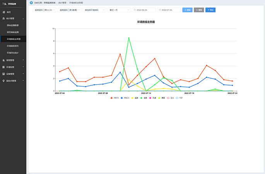Toggle the PM10 series in chart legend
The height and width of the screenshot is (174, 265).
pyautogui.click(x=114, y=98)
